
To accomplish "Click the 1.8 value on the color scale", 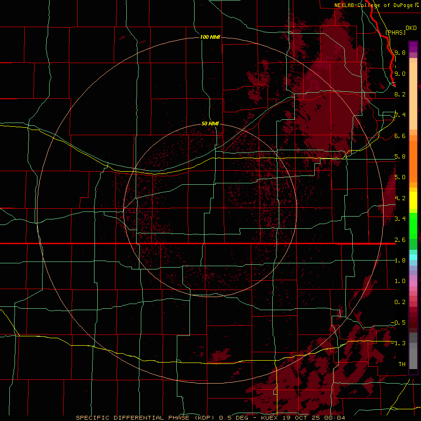I will click(400, 261).
